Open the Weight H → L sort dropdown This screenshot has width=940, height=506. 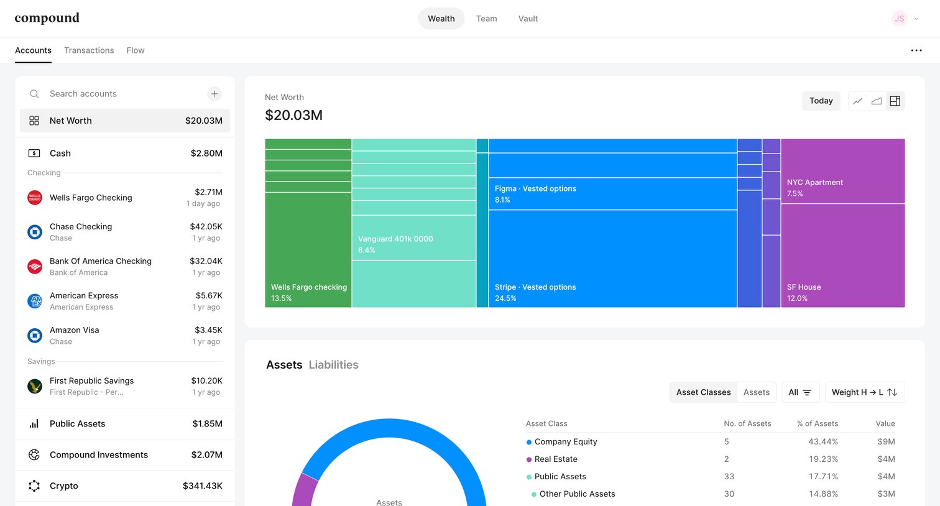(x=865, y=392)
